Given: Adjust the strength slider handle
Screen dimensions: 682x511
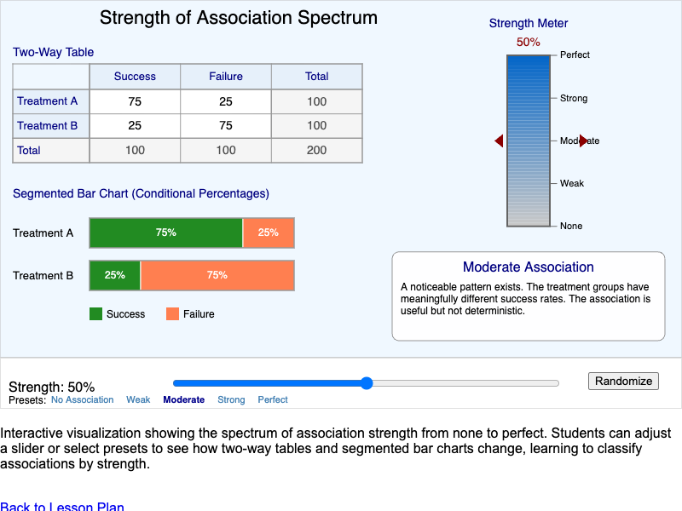Looking at the screenshot, I should pos(366,383).
